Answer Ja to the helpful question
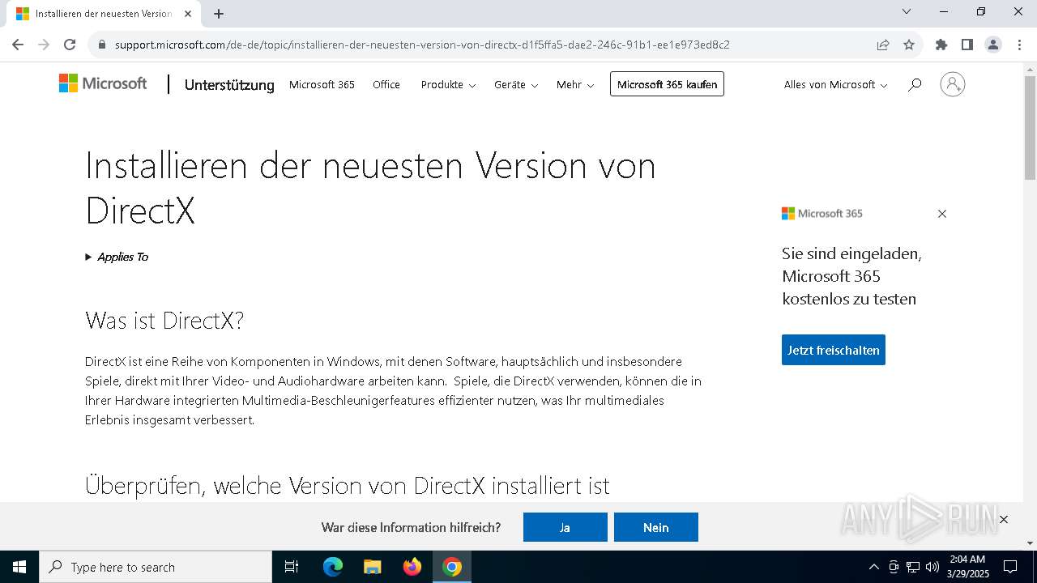Viewport: 1037px width, 583px height. [565, 527]
